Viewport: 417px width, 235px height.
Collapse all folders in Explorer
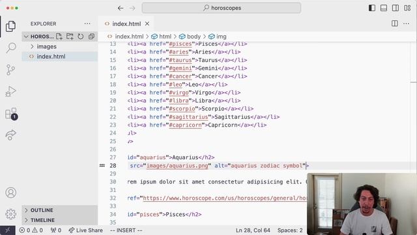pyautogui.click(x=91, y=37)
